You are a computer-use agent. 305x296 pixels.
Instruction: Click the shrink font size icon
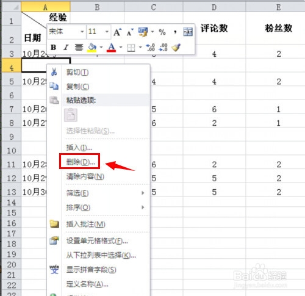click(130, 32)
